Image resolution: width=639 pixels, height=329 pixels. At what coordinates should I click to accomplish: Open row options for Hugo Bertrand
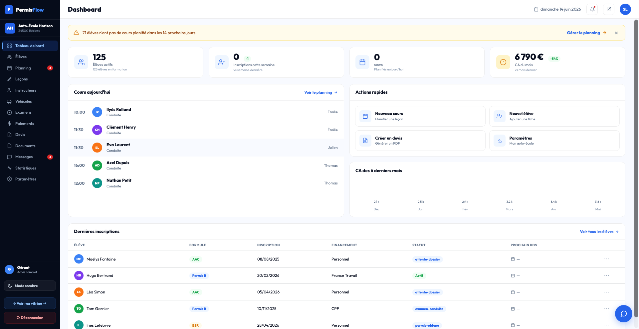(x=606, y=275)
